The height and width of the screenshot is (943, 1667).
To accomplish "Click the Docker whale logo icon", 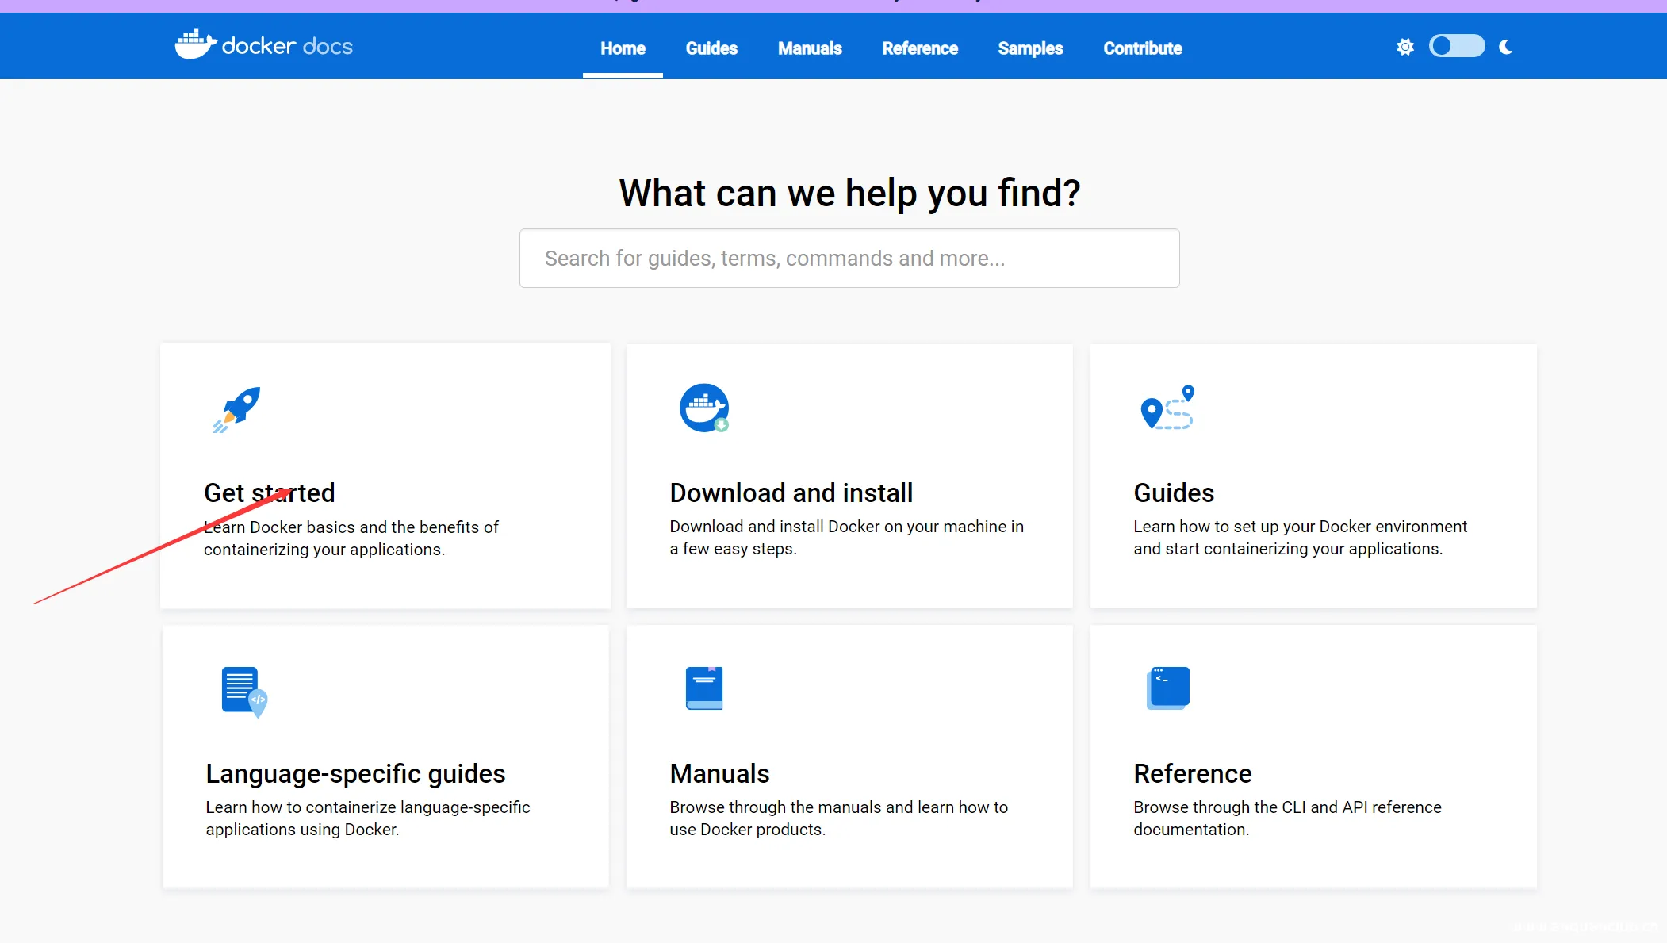I will pos(195,44).
